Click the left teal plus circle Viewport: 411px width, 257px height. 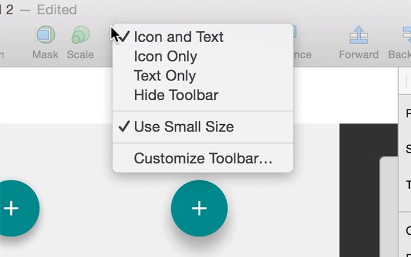(16, 209)
